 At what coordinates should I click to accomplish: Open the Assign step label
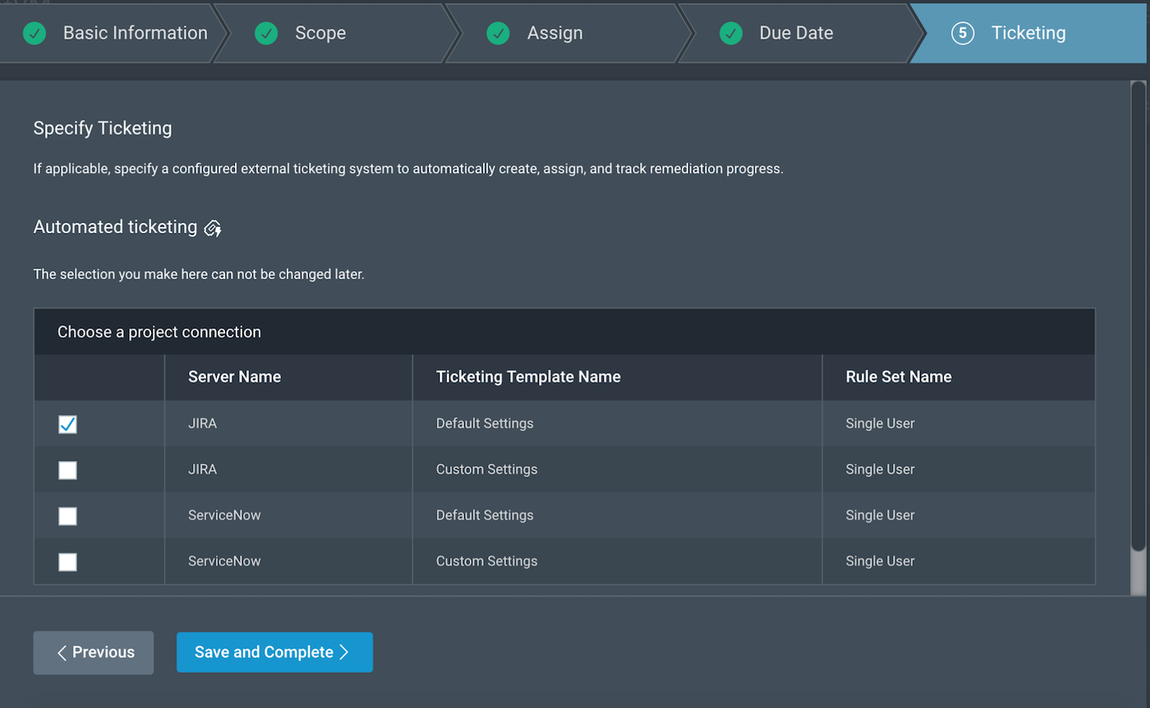554,34
